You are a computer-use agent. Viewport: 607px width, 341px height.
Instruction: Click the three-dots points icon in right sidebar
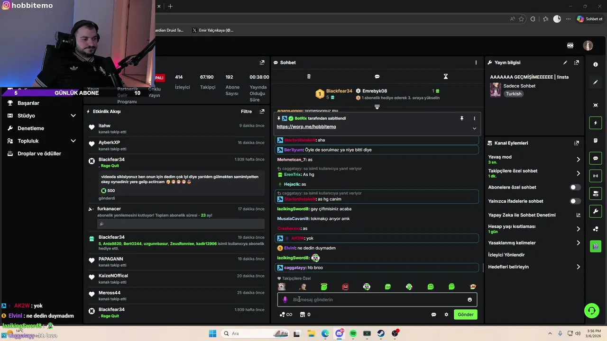(x=596, y=229)
